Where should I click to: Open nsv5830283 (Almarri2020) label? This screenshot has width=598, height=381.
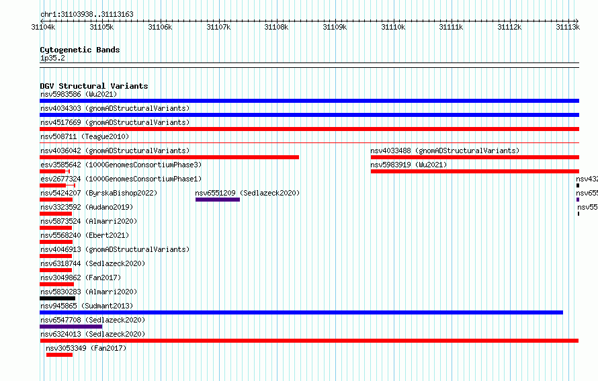point(89,292)
